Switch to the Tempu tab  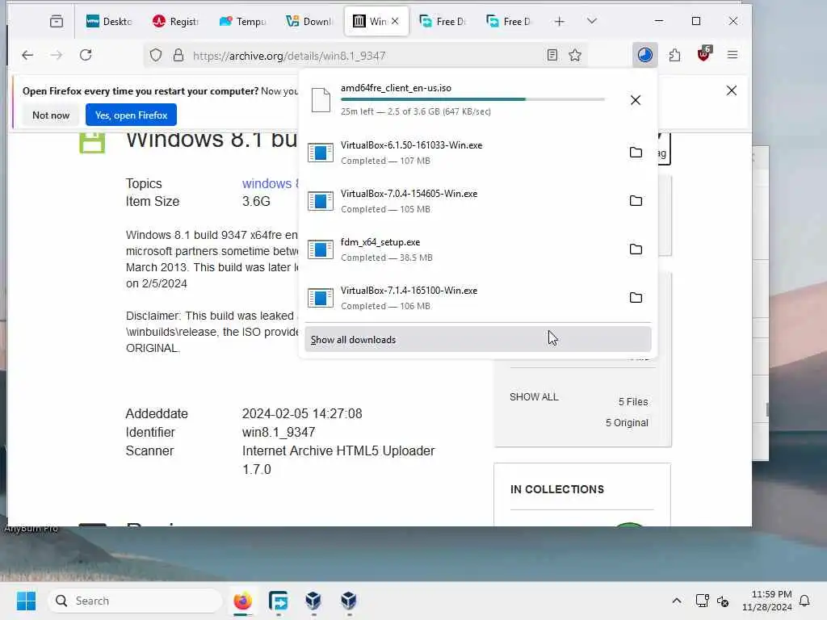click(x=242, y=22)
